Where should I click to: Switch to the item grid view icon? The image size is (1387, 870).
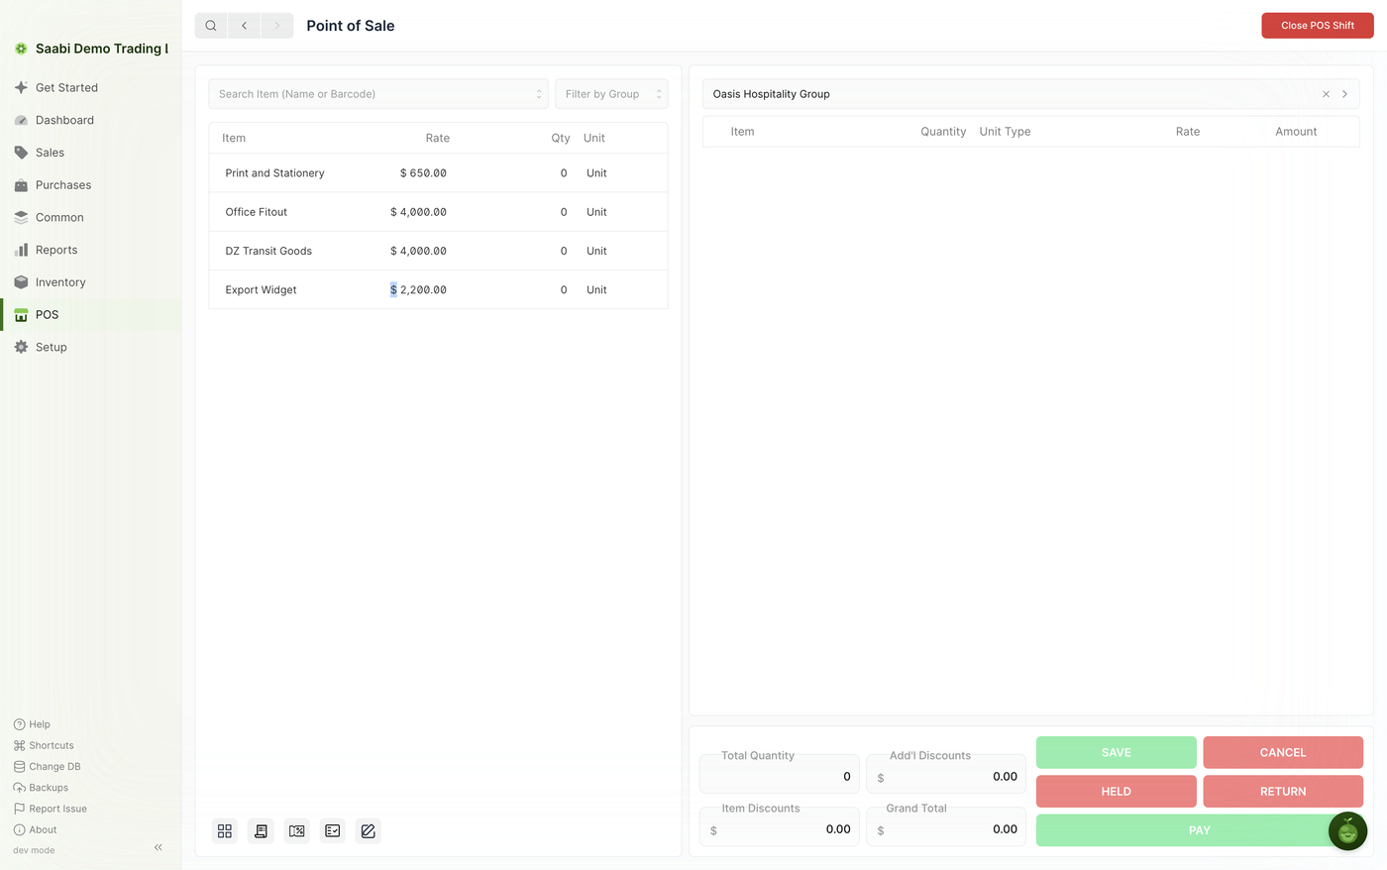tap(225, 831)
